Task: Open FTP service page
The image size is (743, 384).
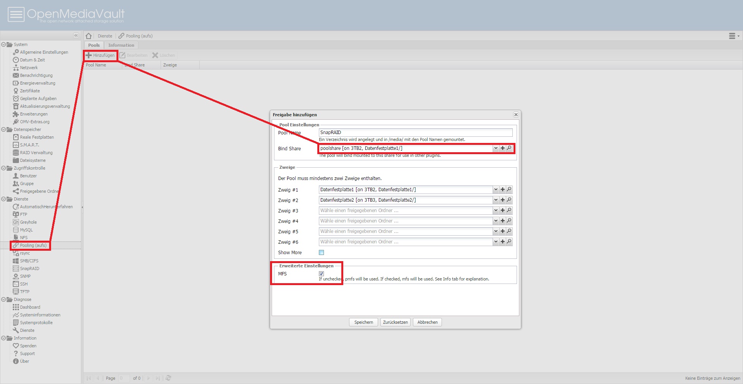Action: [23, 214]
